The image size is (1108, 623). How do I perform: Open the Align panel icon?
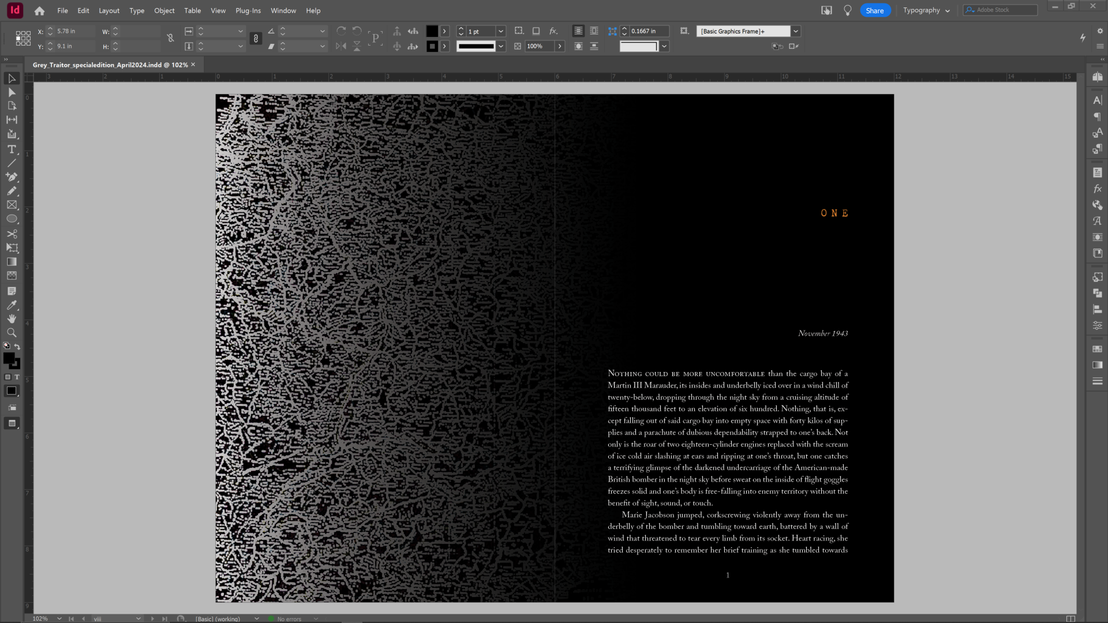(1097, 309)
